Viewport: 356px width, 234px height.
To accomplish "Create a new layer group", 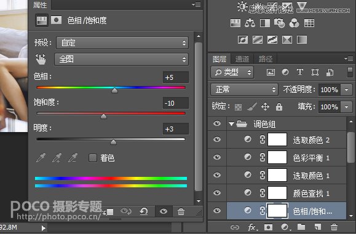I will click(301, 227).
